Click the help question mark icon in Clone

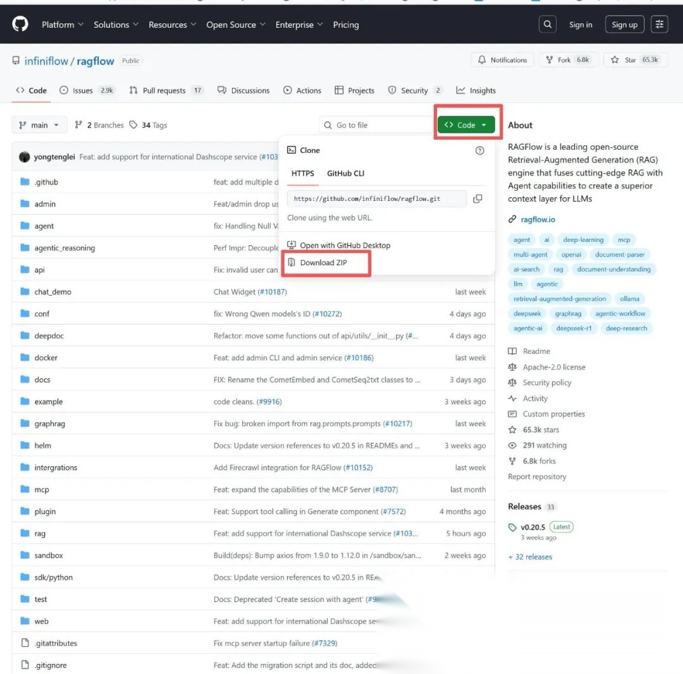point(479,150)
